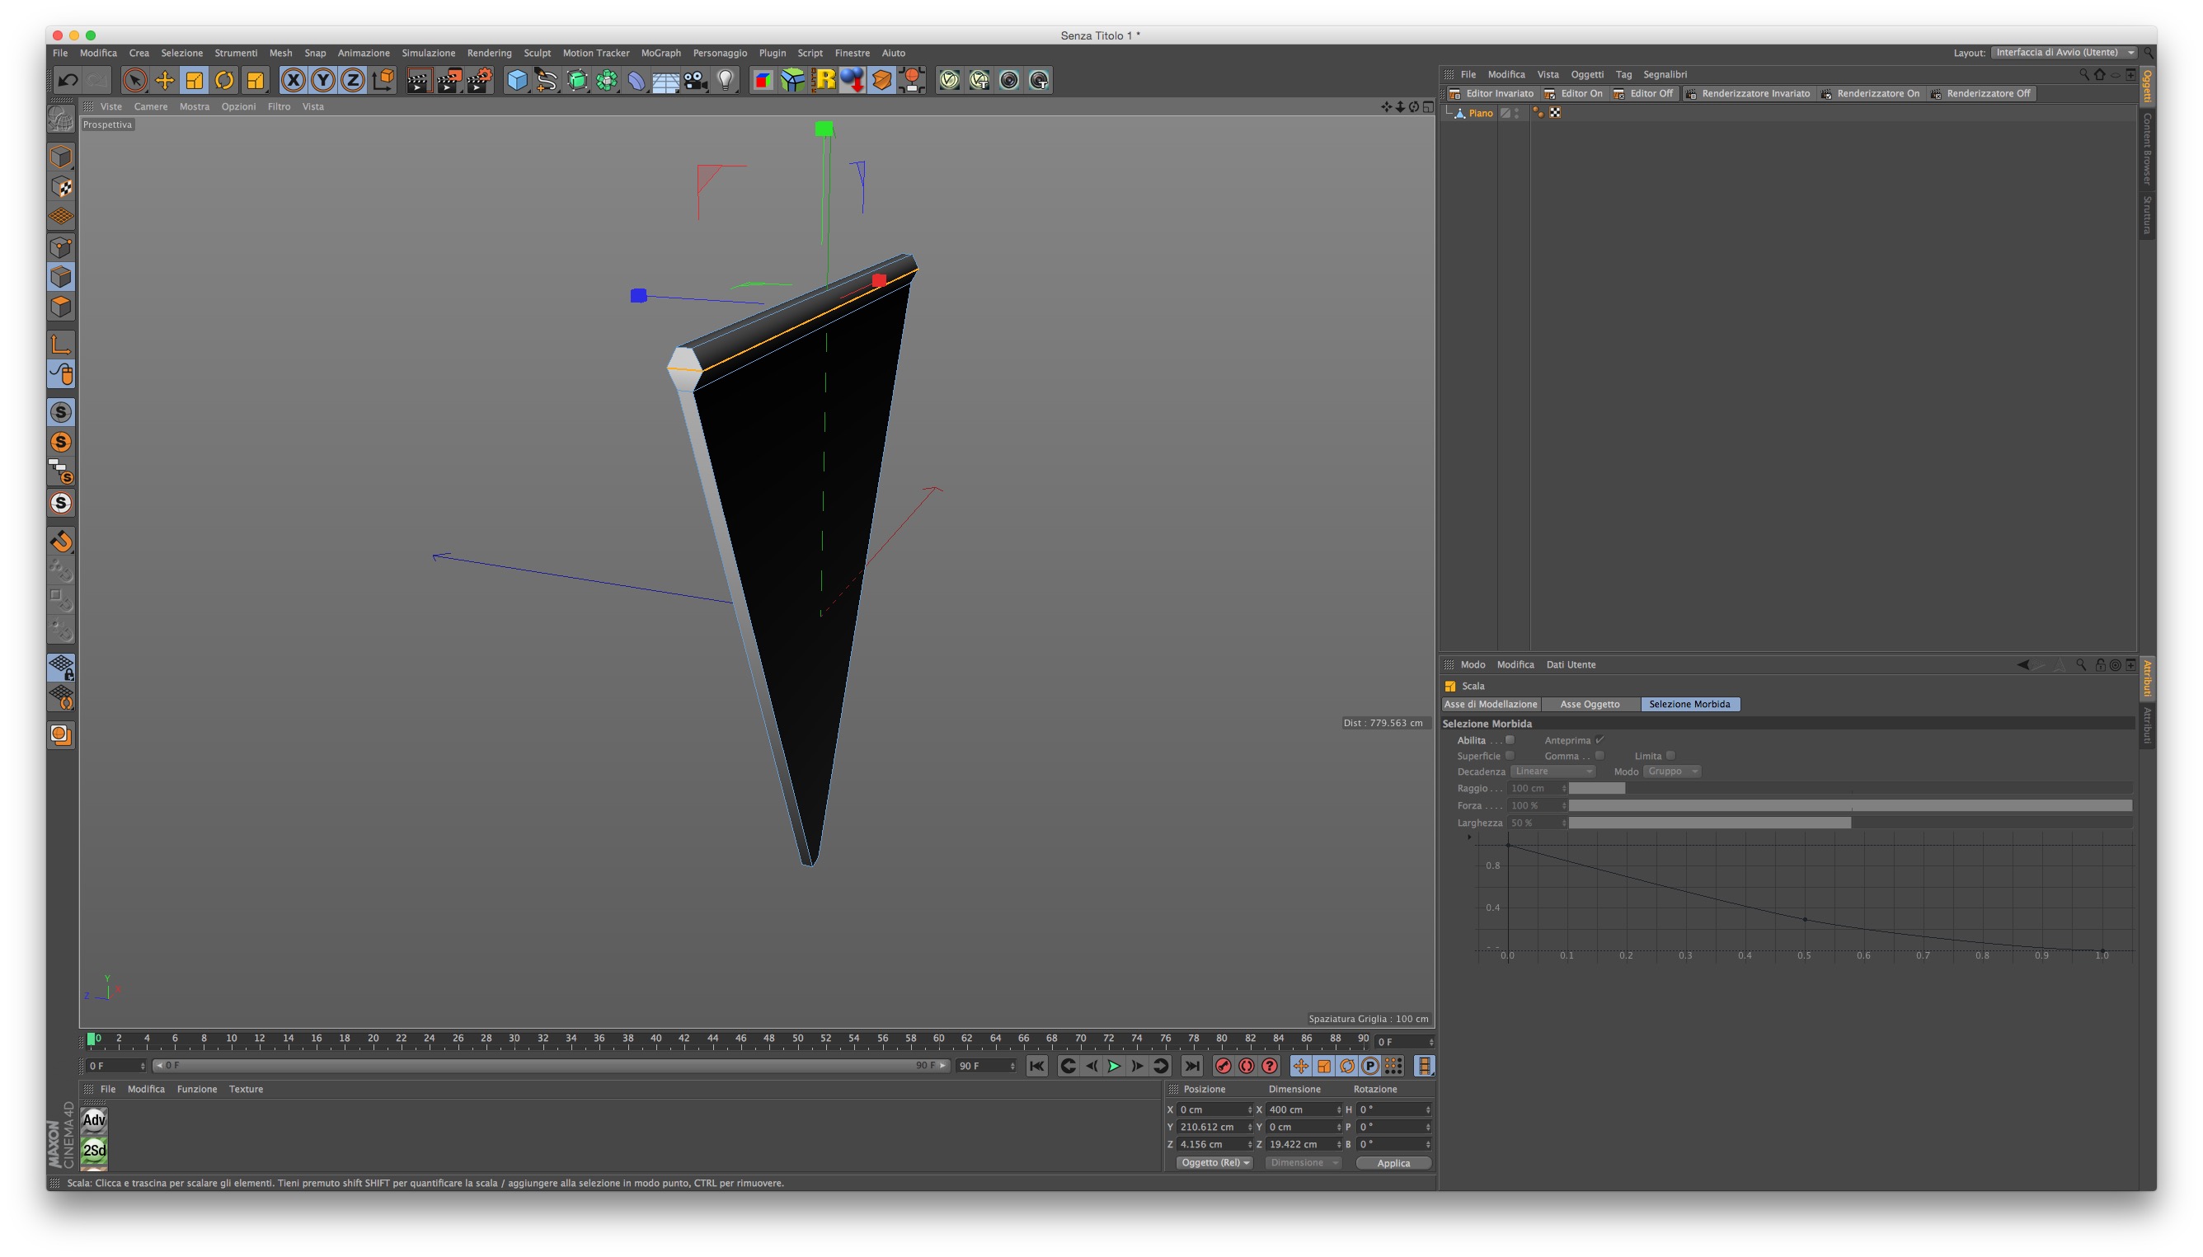Activate the Rotate tool

click(x=223, y=80)
